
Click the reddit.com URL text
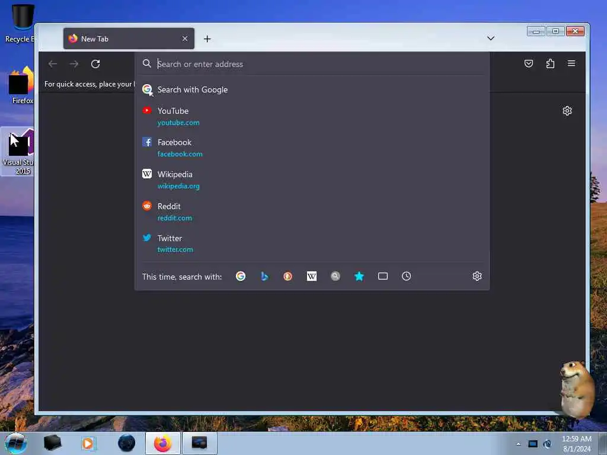(x=175, y=218)
